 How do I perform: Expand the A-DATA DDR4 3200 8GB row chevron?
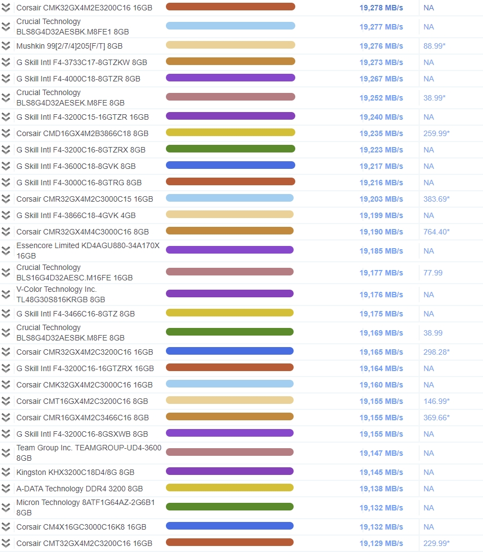coord(5,489)
